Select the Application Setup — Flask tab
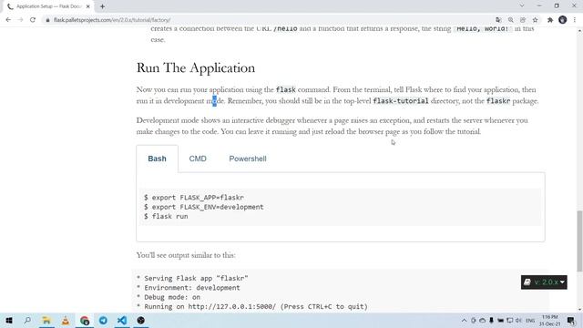Viewport: 583px width, 328px height. pos(48,6)
